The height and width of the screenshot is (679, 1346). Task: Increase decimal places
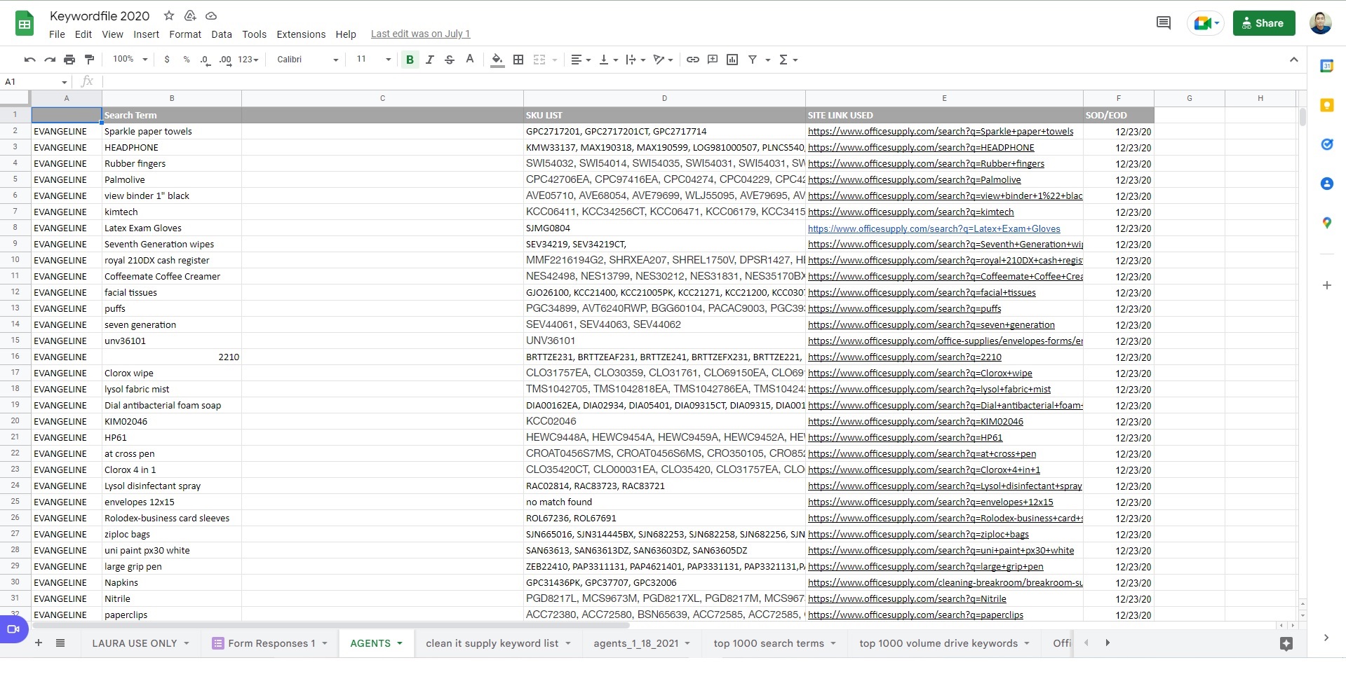225,60
